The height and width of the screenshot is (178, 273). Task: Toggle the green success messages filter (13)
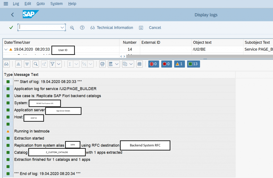[x=194, y=64]
